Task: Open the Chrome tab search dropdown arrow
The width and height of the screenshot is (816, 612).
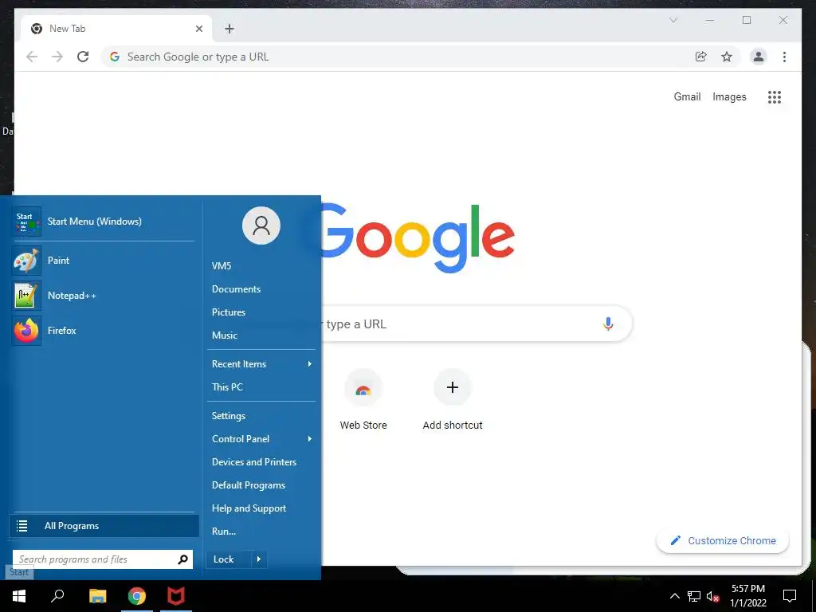Action: pos(673,20)
